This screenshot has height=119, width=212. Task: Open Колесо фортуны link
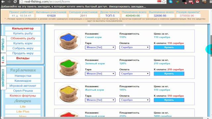coord(23,96)
